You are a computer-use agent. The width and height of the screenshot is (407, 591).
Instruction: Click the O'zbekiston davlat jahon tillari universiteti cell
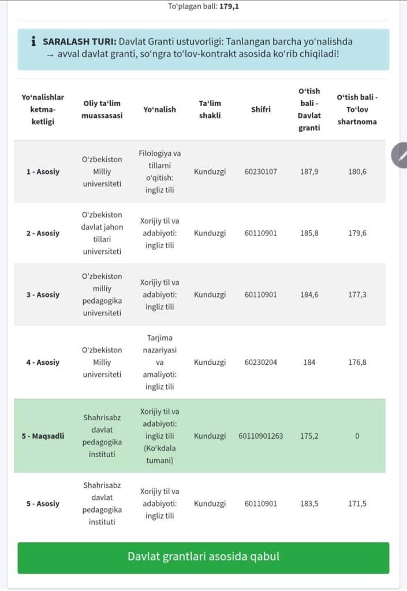pos(102,233)
